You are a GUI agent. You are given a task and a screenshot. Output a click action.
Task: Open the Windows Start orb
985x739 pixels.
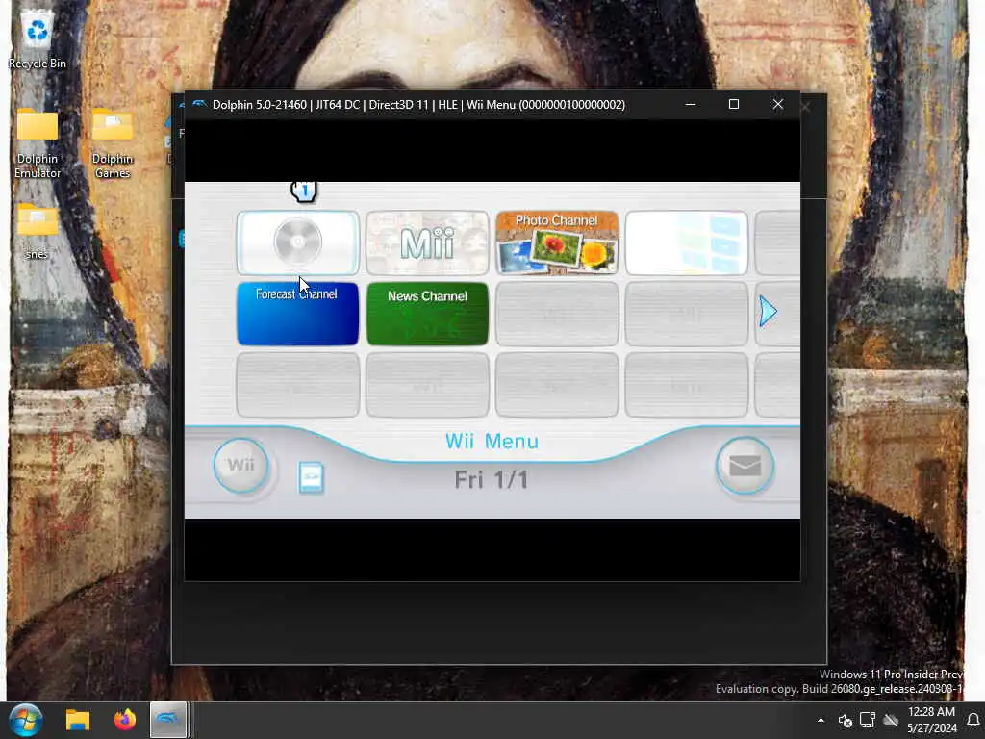tap(26, 720)
